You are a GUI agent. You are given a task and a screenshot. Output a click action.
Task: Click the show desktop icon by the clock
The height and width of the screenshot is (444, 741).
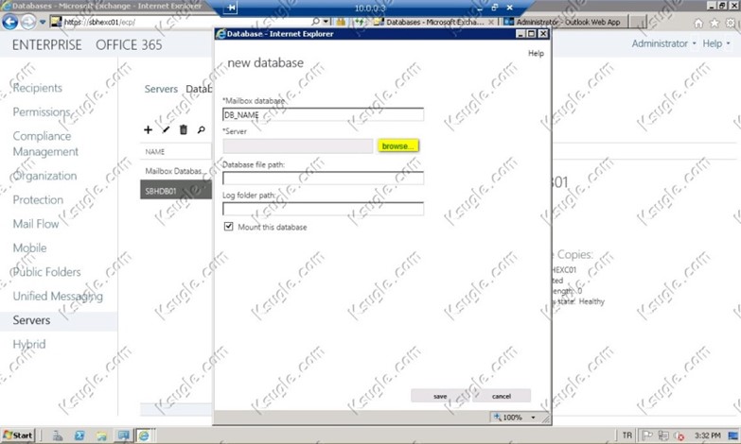click(x=733, y=435)
